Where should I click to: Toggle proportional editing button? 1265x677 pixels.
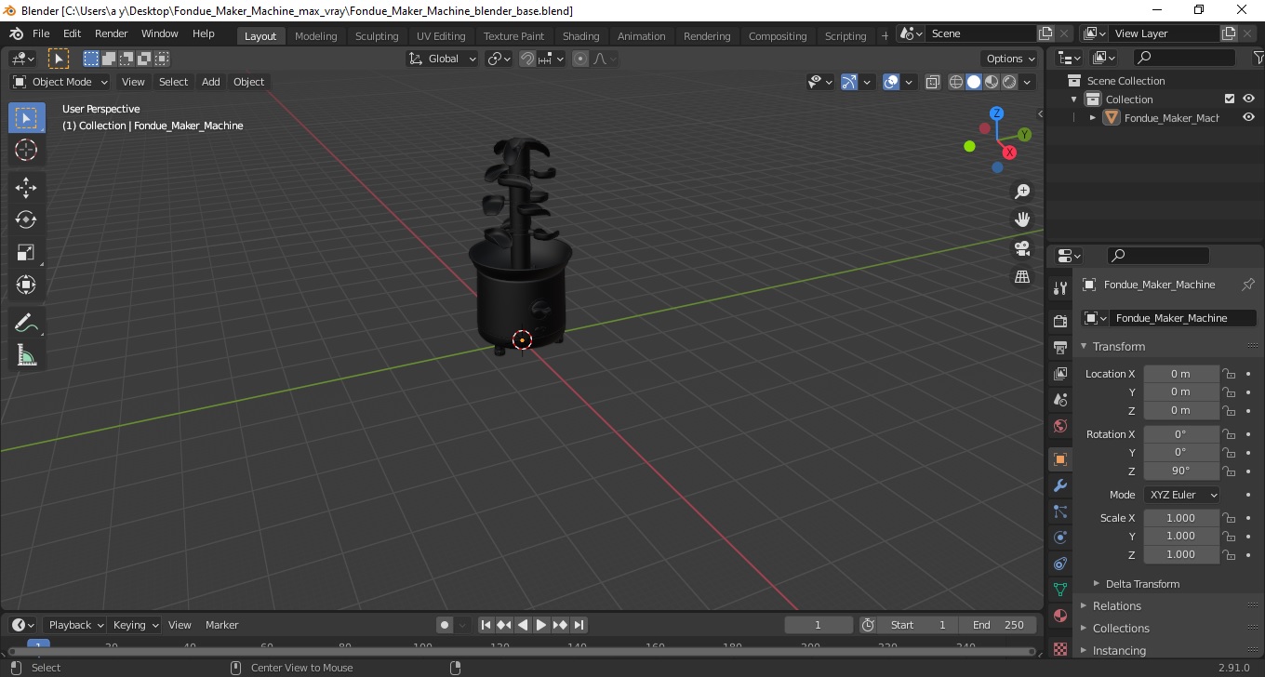click(x=580, y=59)
